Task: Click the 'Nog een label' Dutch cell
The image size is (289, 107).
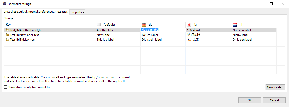Action: click(x=254, y=30)
